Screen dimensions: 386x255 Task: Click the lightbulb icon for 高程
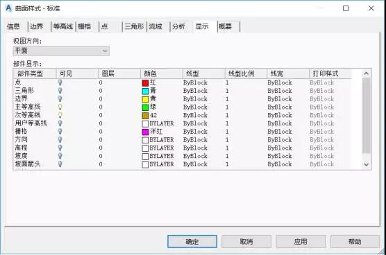click(x=60, y=148)
